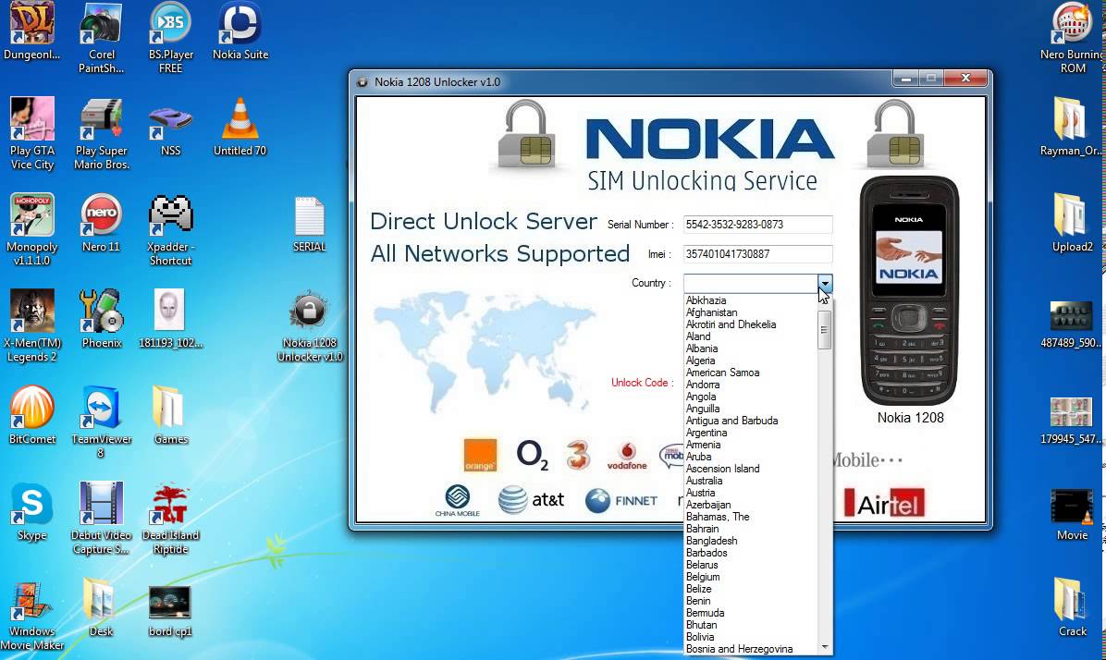Launch Dead Island Riptide shortcut

[x=170, y=519]
